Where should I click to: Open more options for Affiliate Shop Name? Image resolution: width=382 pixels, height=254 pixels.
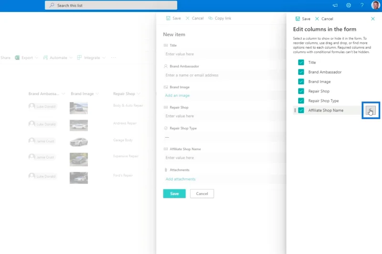[371, 111]
